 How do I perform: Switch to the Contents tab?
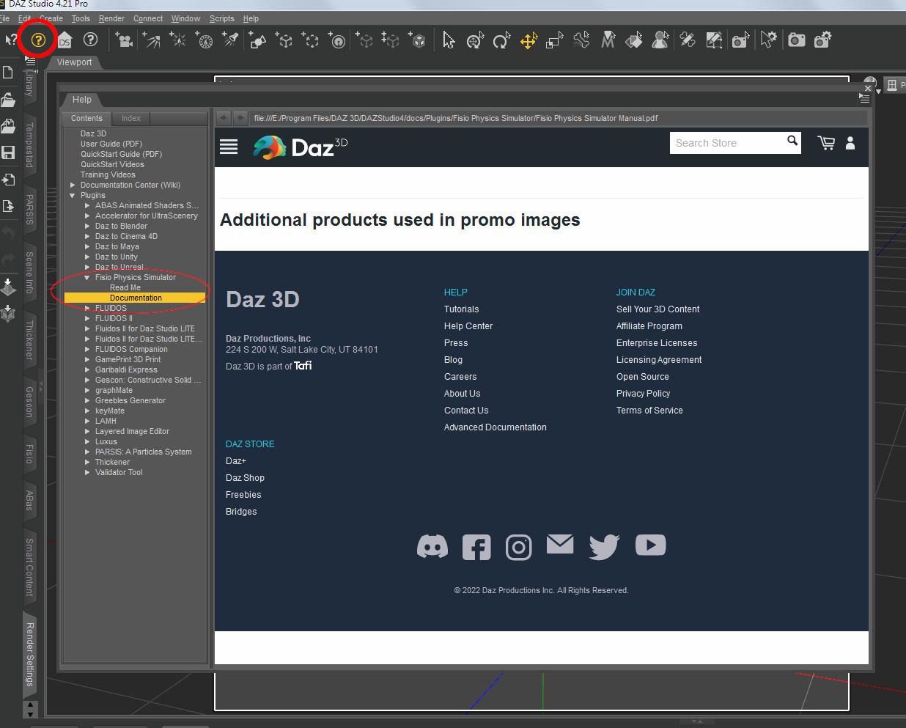click(x=86, y=118)
